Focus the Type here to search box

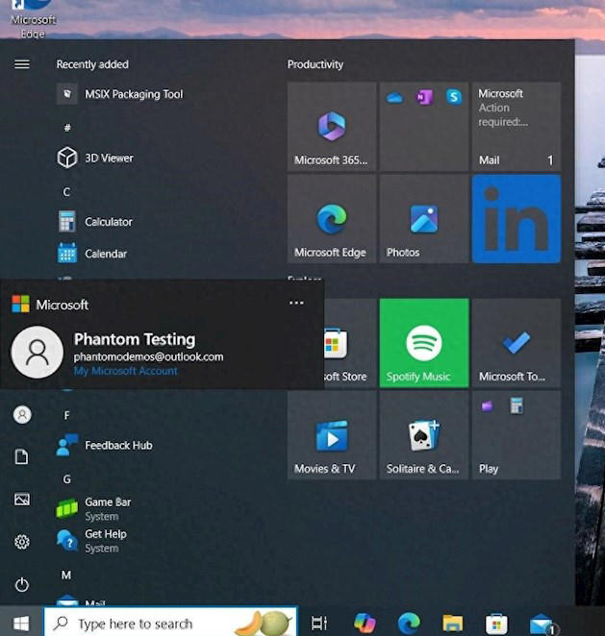[x=170, y=623]
